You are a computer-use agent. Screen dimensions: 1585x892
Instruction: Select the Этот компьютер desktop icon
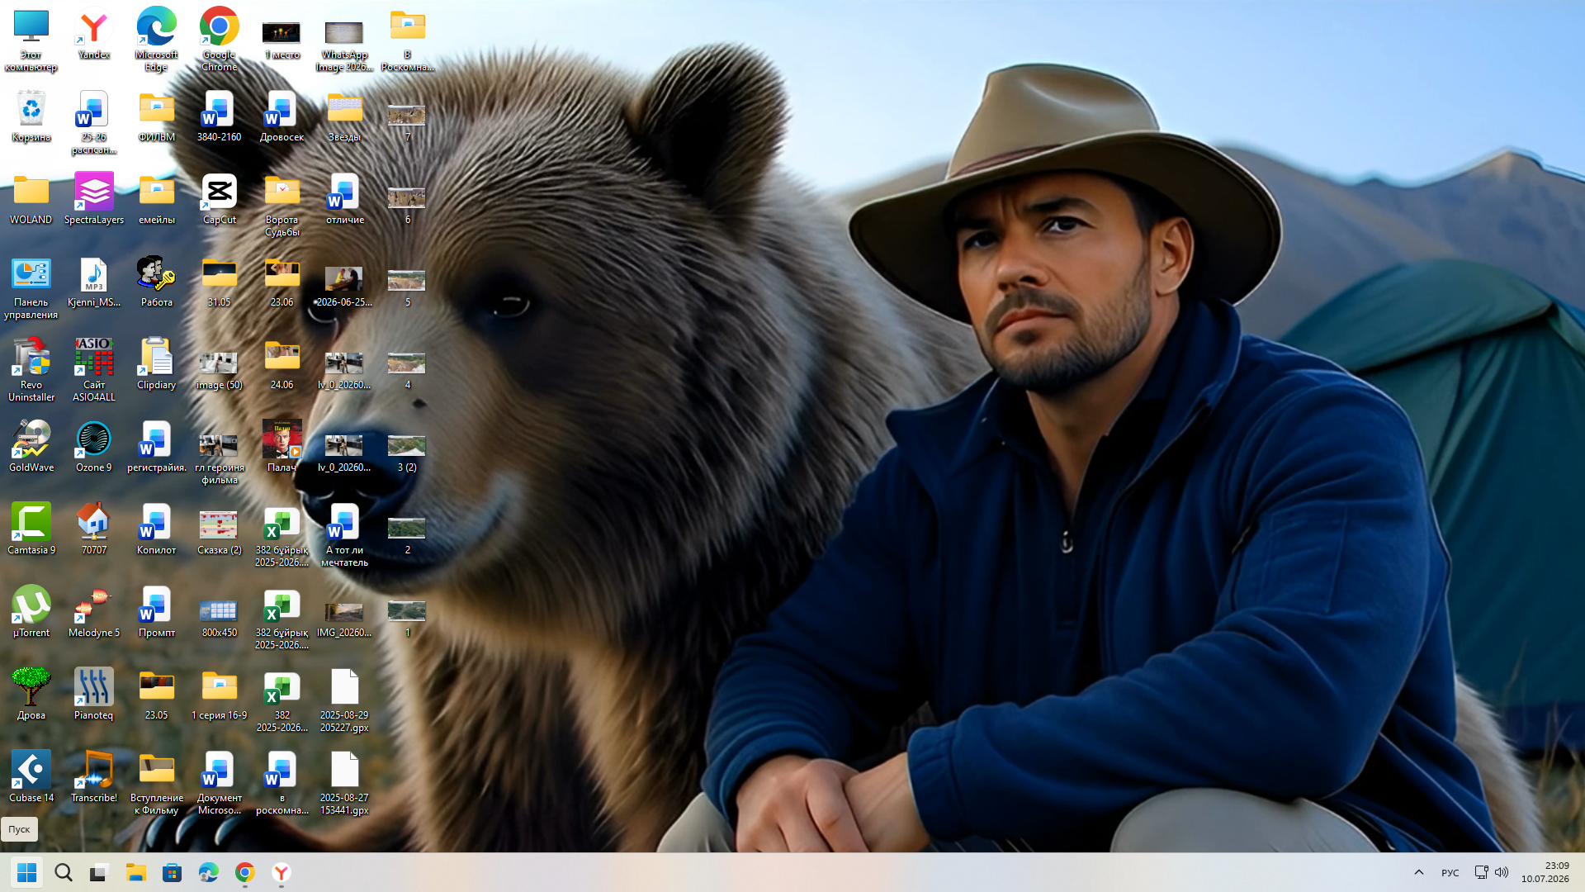(x=31, y=39)
